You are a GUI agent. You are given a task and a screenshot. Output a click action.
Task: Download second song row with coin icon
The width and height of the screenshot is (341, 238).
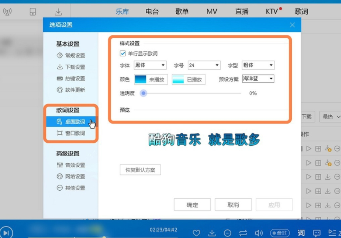tap(328, 163)
